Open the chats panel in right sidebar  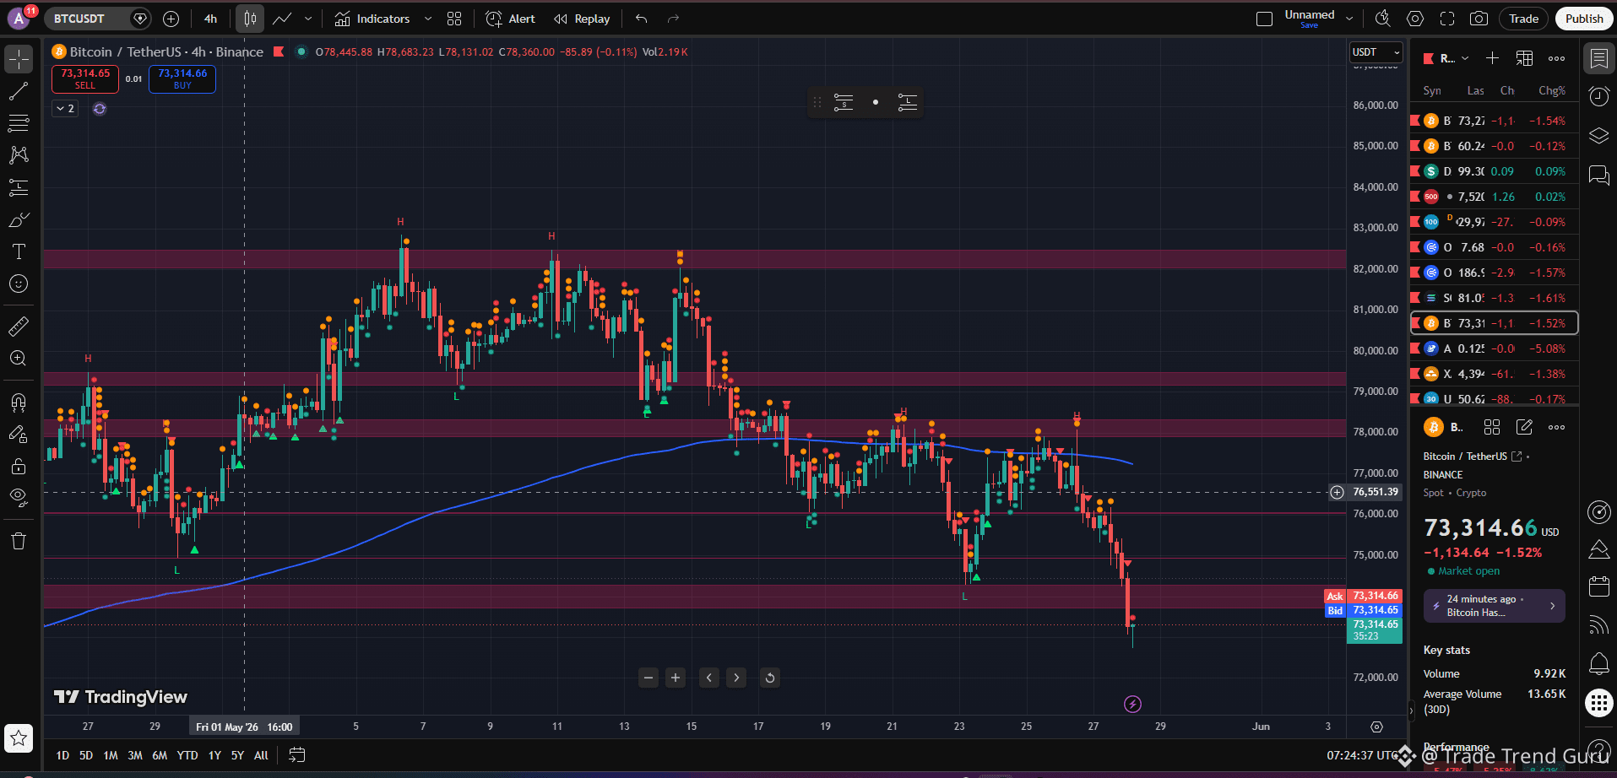(1598, 175)
